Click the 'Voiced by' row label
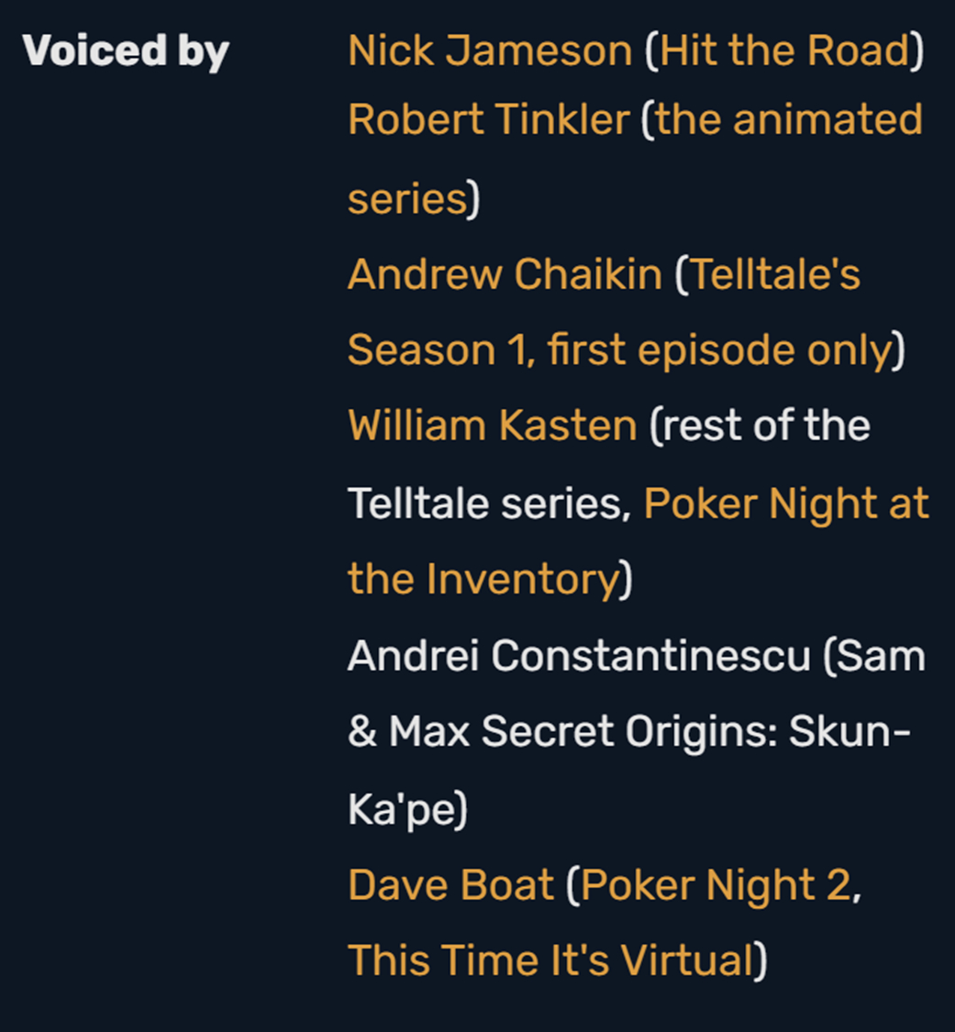 pyautogui.click(x=126, y=51)
